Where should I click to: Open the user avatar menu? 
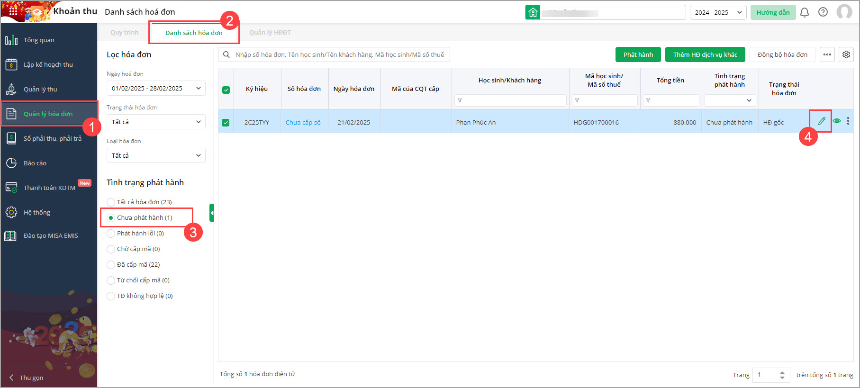[844, 12]
